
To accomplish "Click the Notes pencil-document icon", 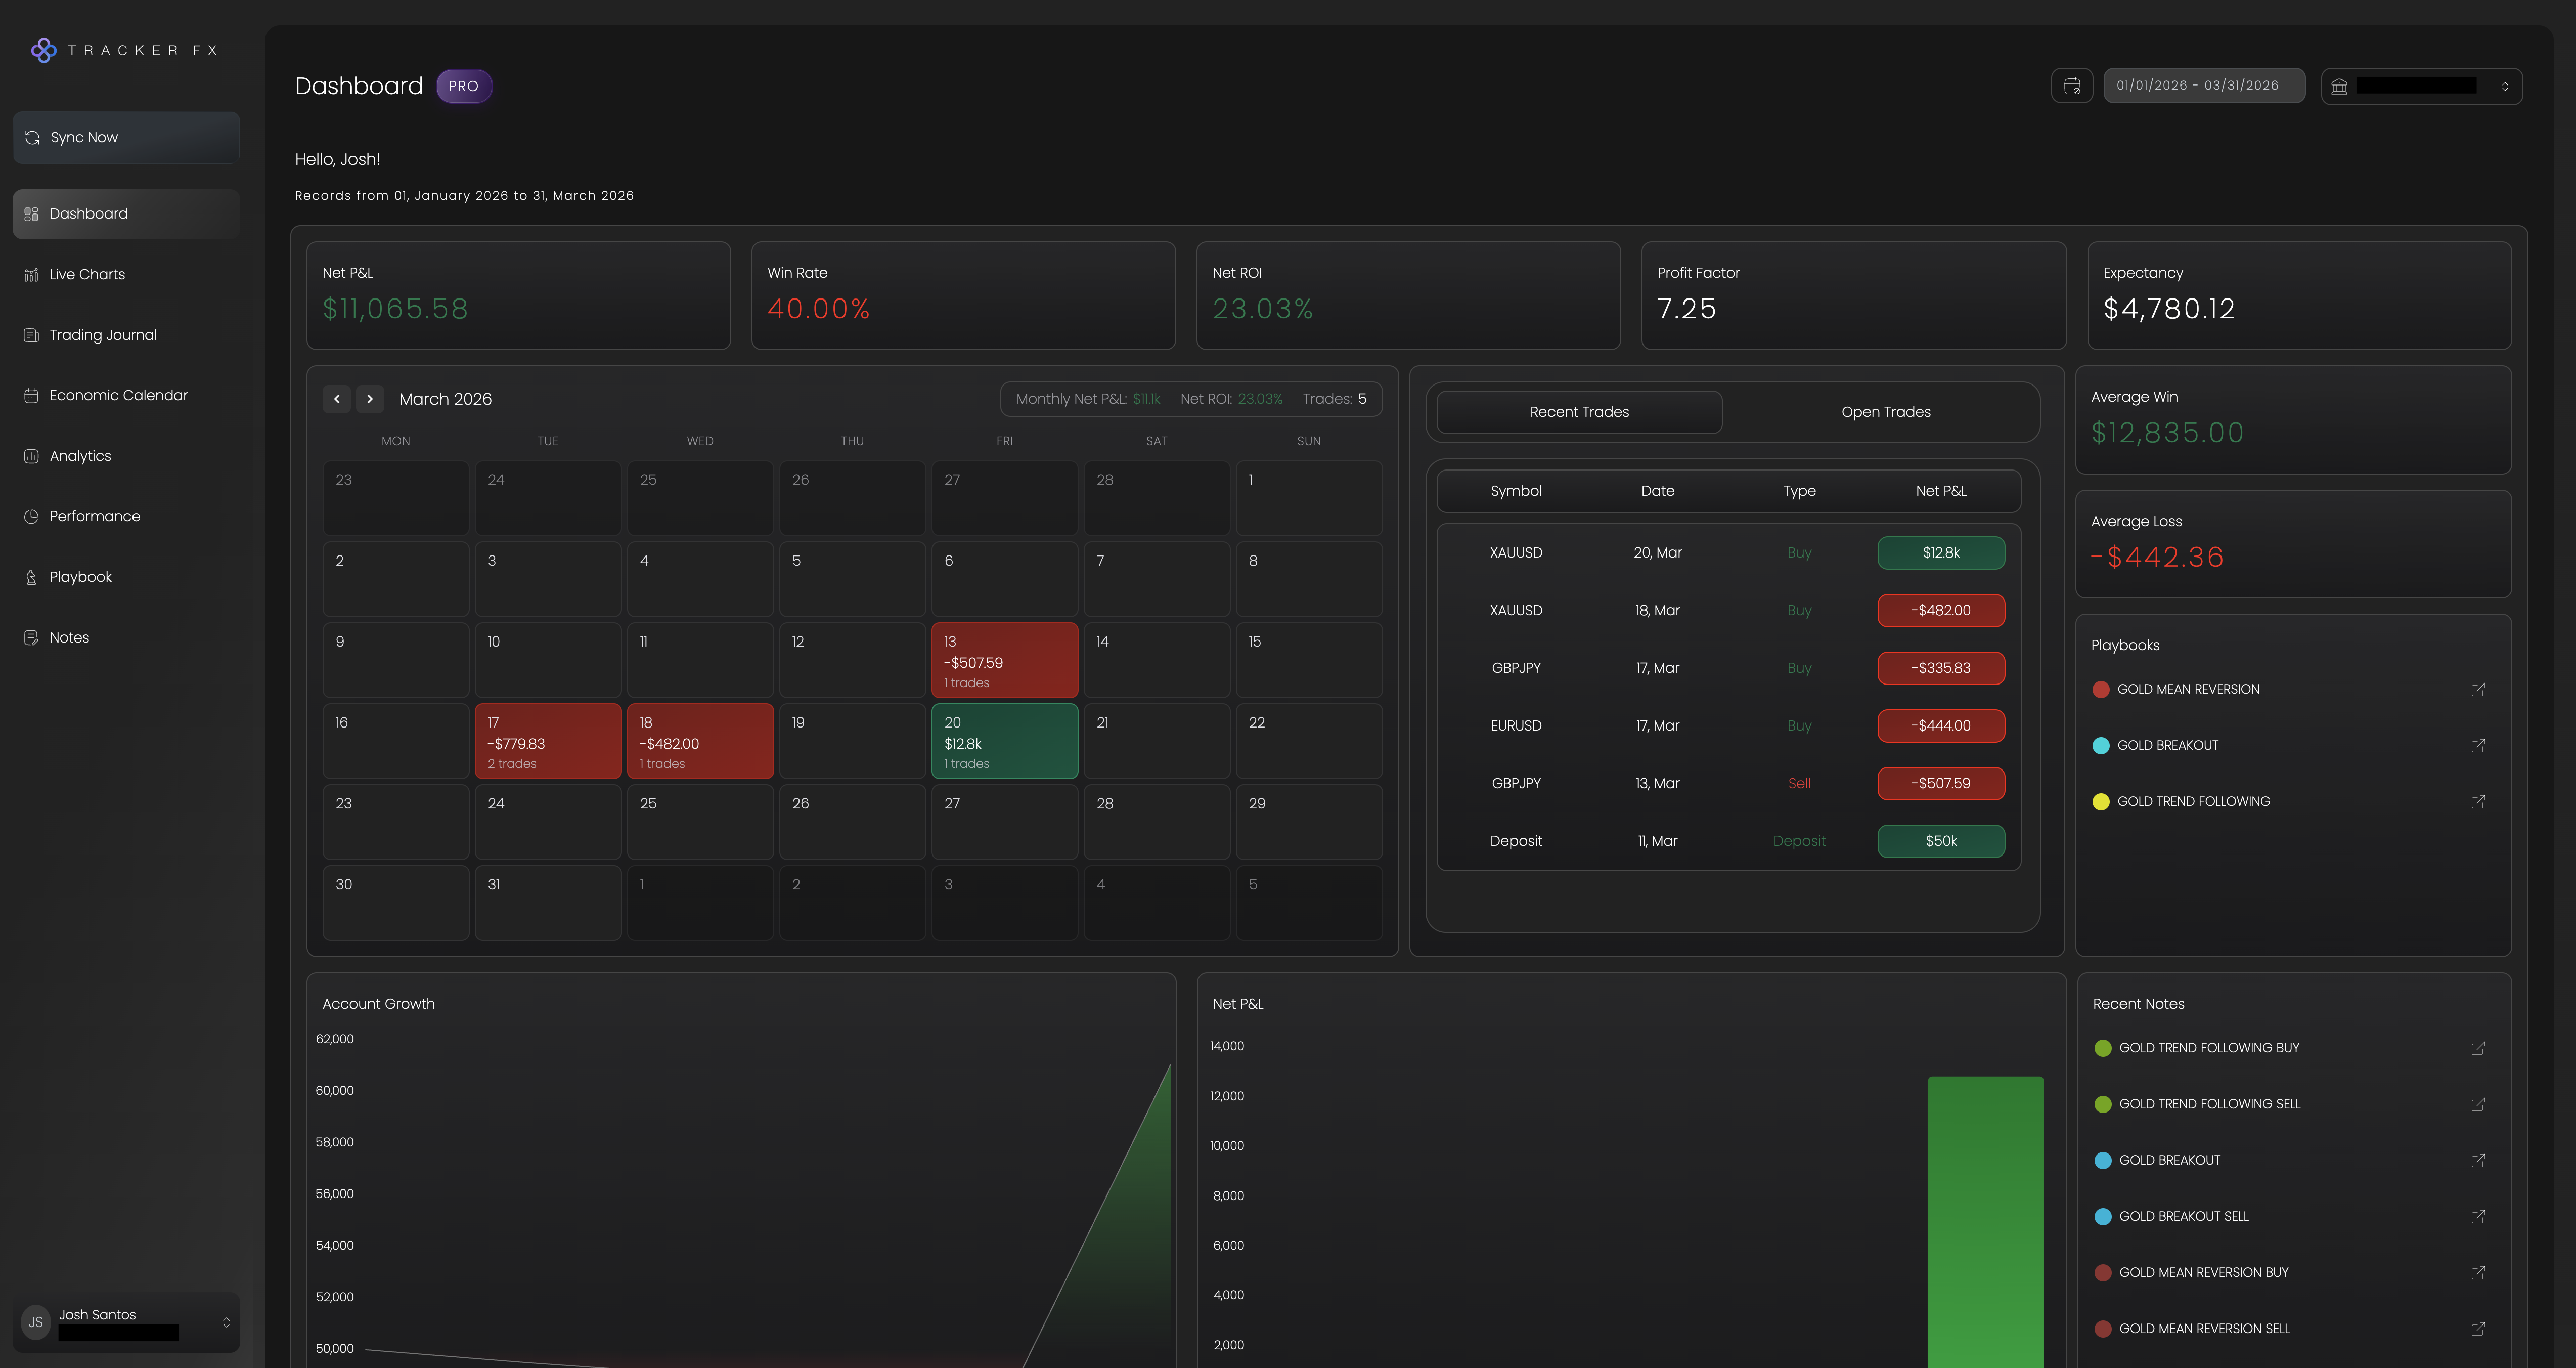I will pyautogui.click(x=31, y=637).
